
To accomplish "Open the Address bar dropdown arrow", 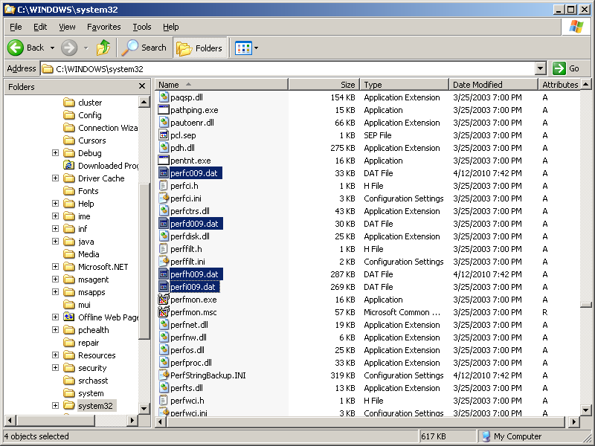I will (x=541, y=68).
